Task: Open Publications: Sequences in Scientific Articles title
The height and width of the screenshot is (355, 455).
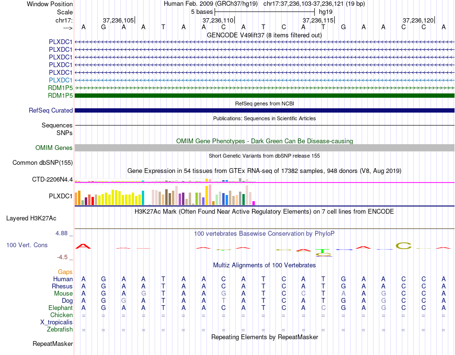Action: (x=264, y=118)
